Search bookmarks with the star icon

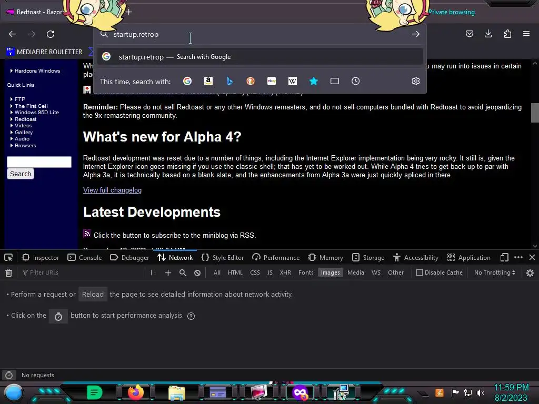pos(314,81)
